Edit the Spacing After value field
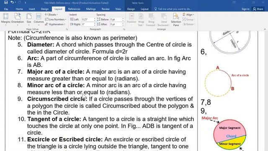Viewport: 268px width, 151px height. pyautogui.click(x=116, y=24)
